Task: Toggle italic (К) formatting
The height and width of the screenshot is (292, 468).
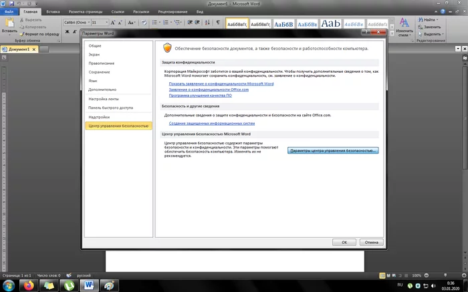Action: [x=75, y=31]
